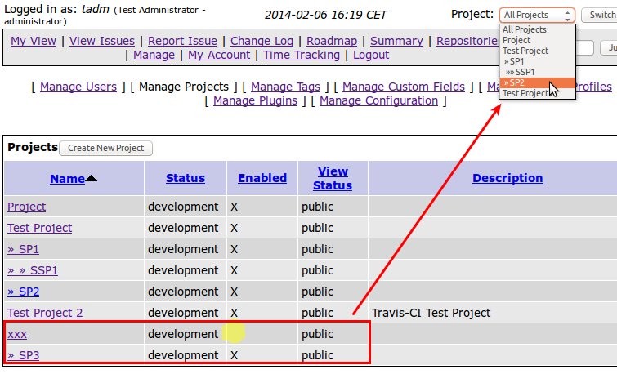
Task: Sort by Enabled column header
Action: tap(262, 178)
